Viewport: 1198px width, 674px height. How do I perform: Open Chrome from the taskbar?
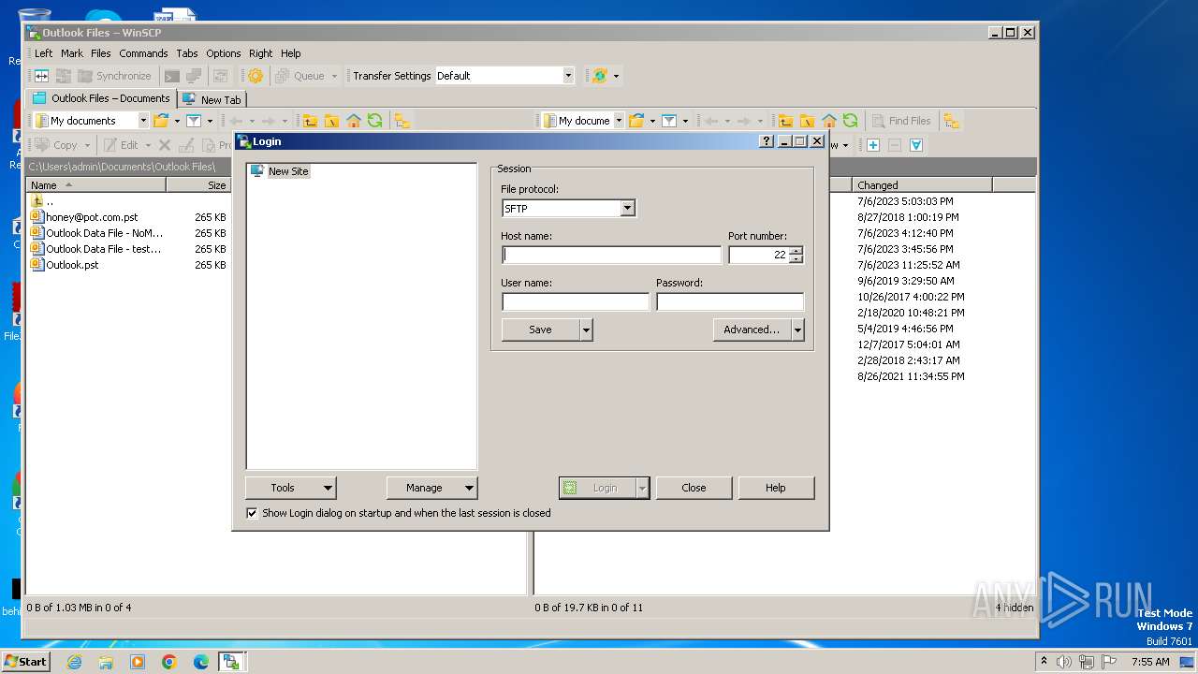[x=169, y=662]
